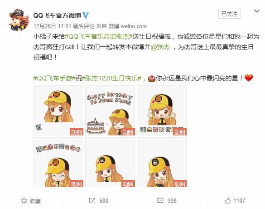Click the QQ飞车 profile avatar

pyautogui.click(x=19, y=20)
